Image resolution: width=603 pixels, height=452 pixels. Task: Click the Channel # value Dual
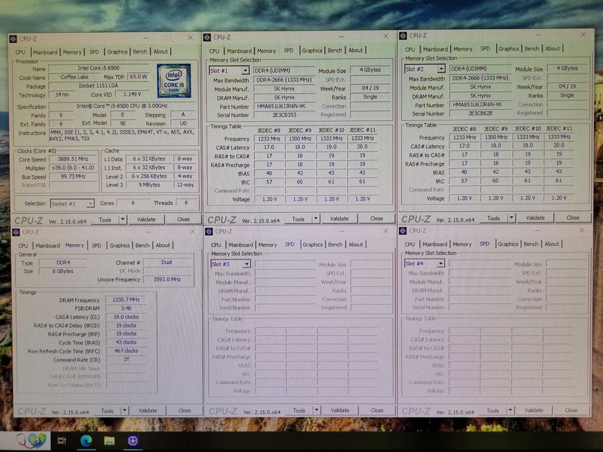coord(167,262)
